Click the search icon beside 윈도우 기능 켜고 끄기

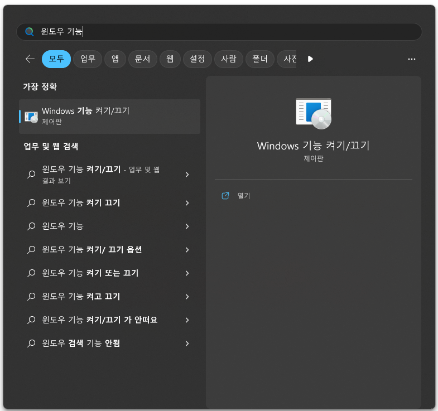(31, 297)
